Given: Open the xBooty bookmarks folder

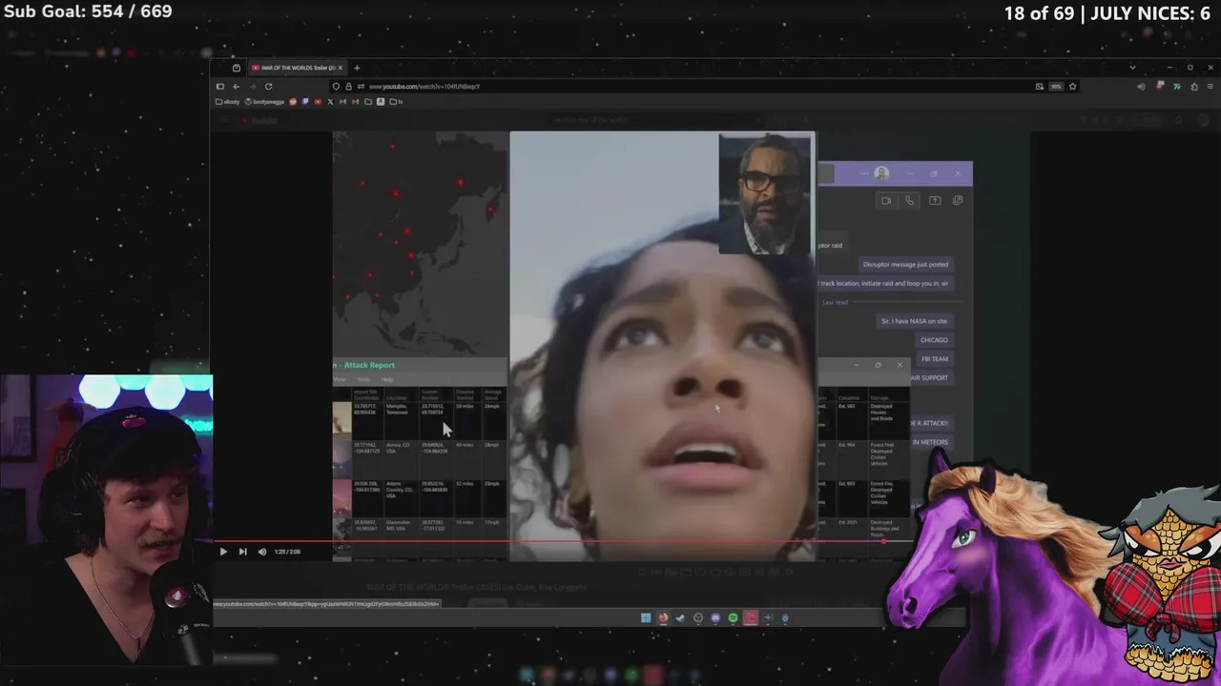Looking at the screenshot, I should [x=227, y=102].
